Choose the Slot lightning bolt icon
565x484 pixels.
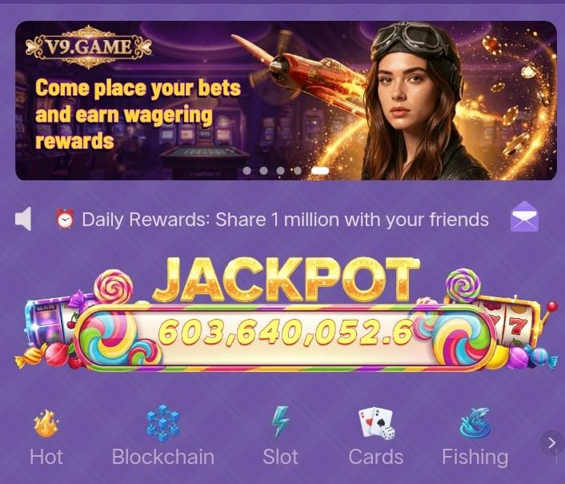click(280, 422)
